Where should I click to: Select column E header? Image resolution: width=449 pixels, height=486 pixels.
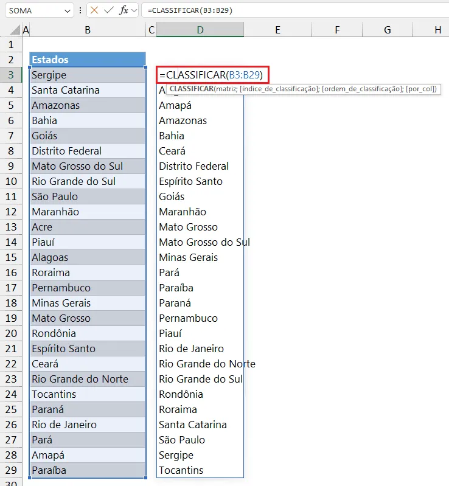(x=277, y=30)
